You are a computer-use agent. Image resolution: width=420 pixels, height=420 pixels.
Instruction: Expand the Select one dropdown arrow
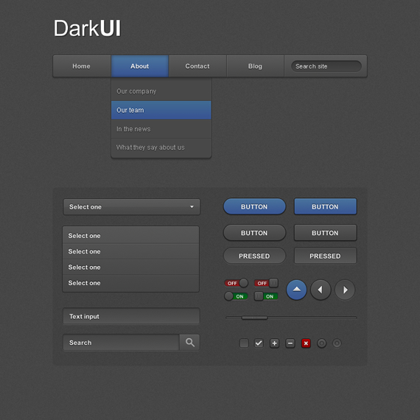[192, 207]
